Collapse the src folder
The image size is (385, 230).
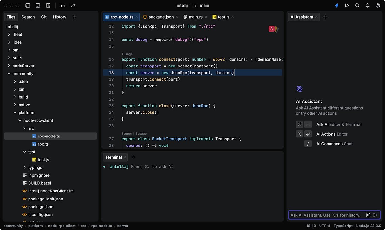25,128
